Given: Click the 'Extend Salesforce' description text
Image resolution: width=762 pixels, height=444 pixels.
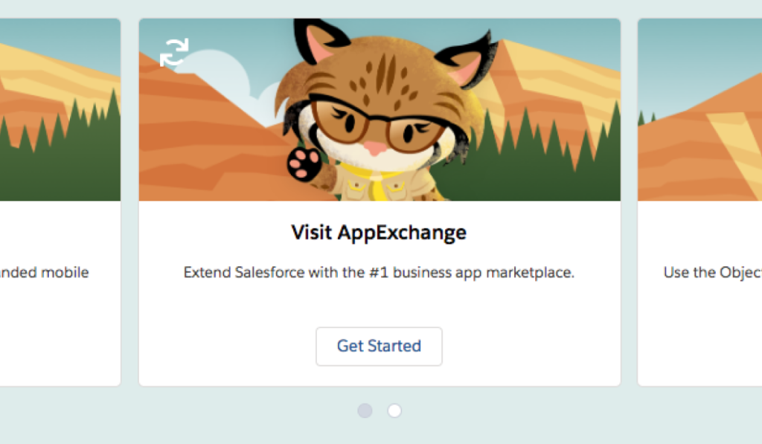Looking at the screenshot, I should tap(379, 273).
